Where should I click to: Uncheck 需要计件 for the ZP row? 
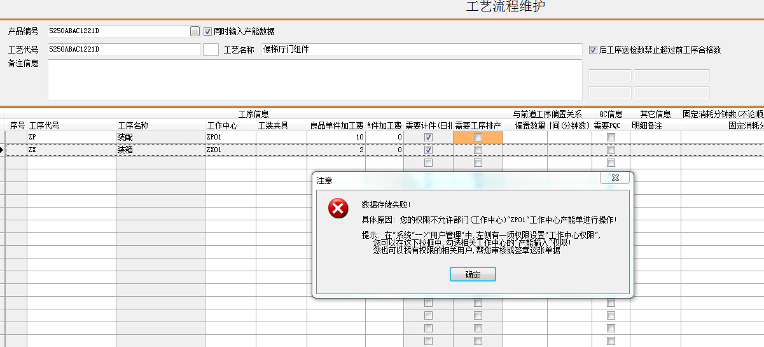tap(428, 138)
